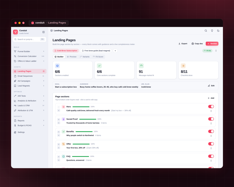Image resolution: width=234 pixels, height=187 pixels.
Task: Open Funnel Builder in sidebar
Action: (30, 51)
